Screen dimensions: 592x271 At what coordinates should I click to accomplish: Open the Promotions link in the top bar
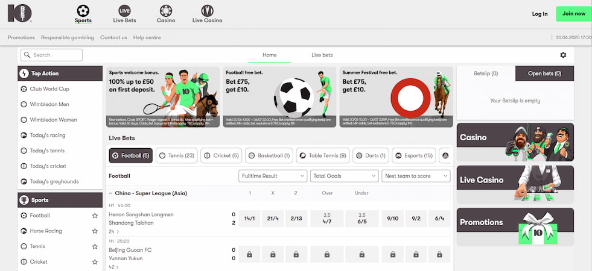point(21,38)
